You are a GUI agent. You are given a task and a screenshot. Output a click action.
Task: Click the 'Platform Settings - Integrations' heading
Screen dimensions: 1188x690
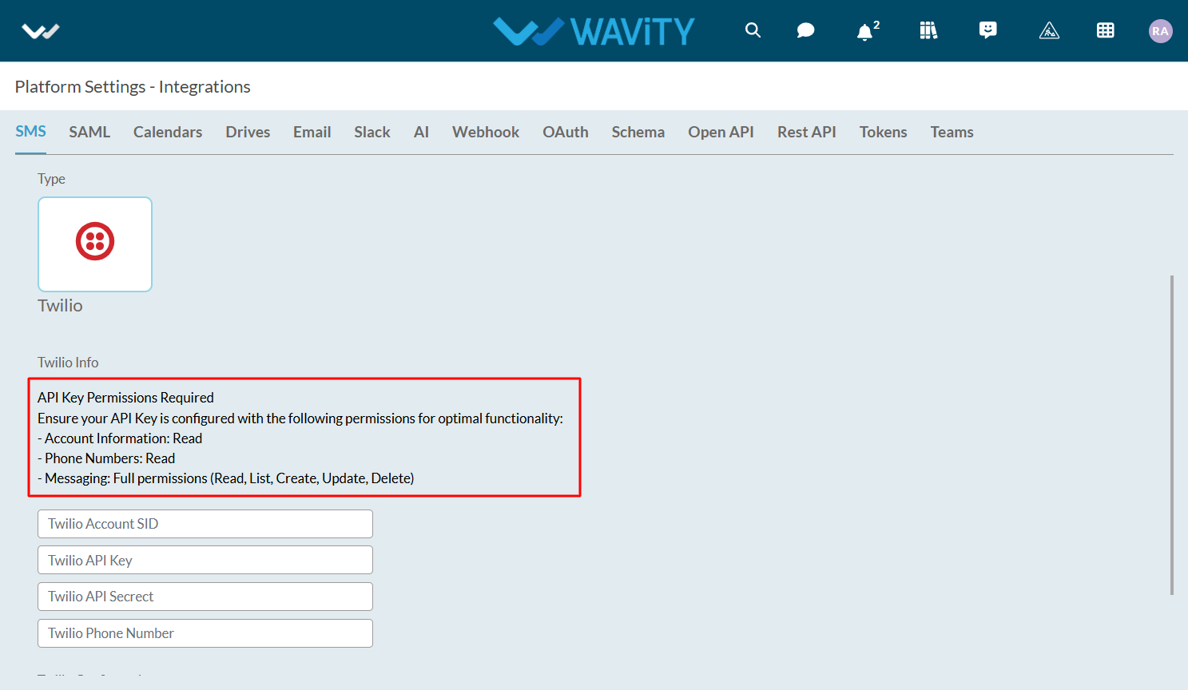coord(133,86)
